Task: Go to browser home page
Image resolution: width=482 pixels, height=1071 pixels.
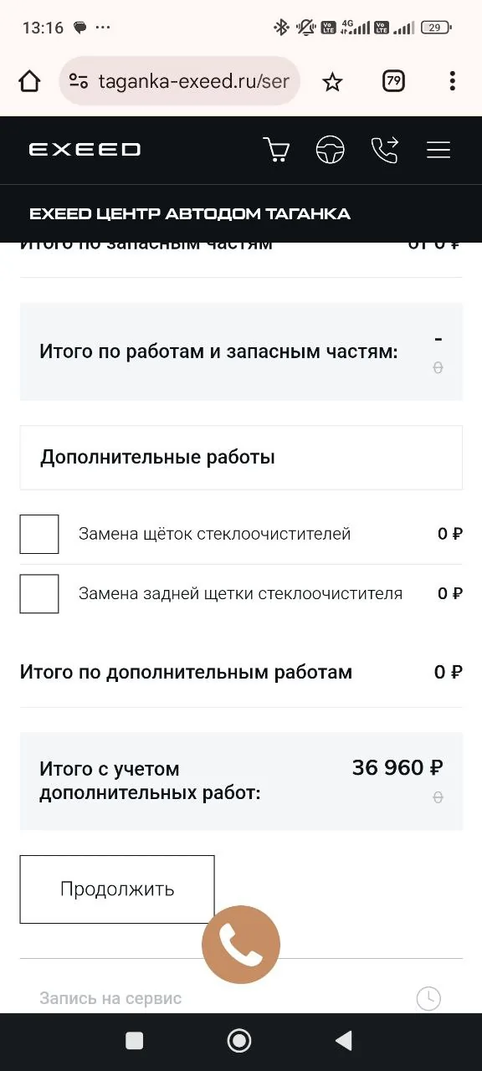Action: (x=29, y=81)
